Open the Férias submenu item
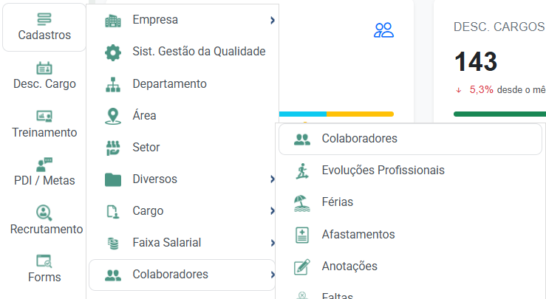 click(337, 202)
